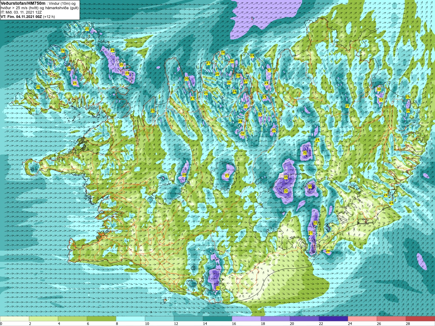Screen dimensions: 435x326
Task: Select the 6–8 m/s olive green legend swatch
Action: [x=101, y=319]
